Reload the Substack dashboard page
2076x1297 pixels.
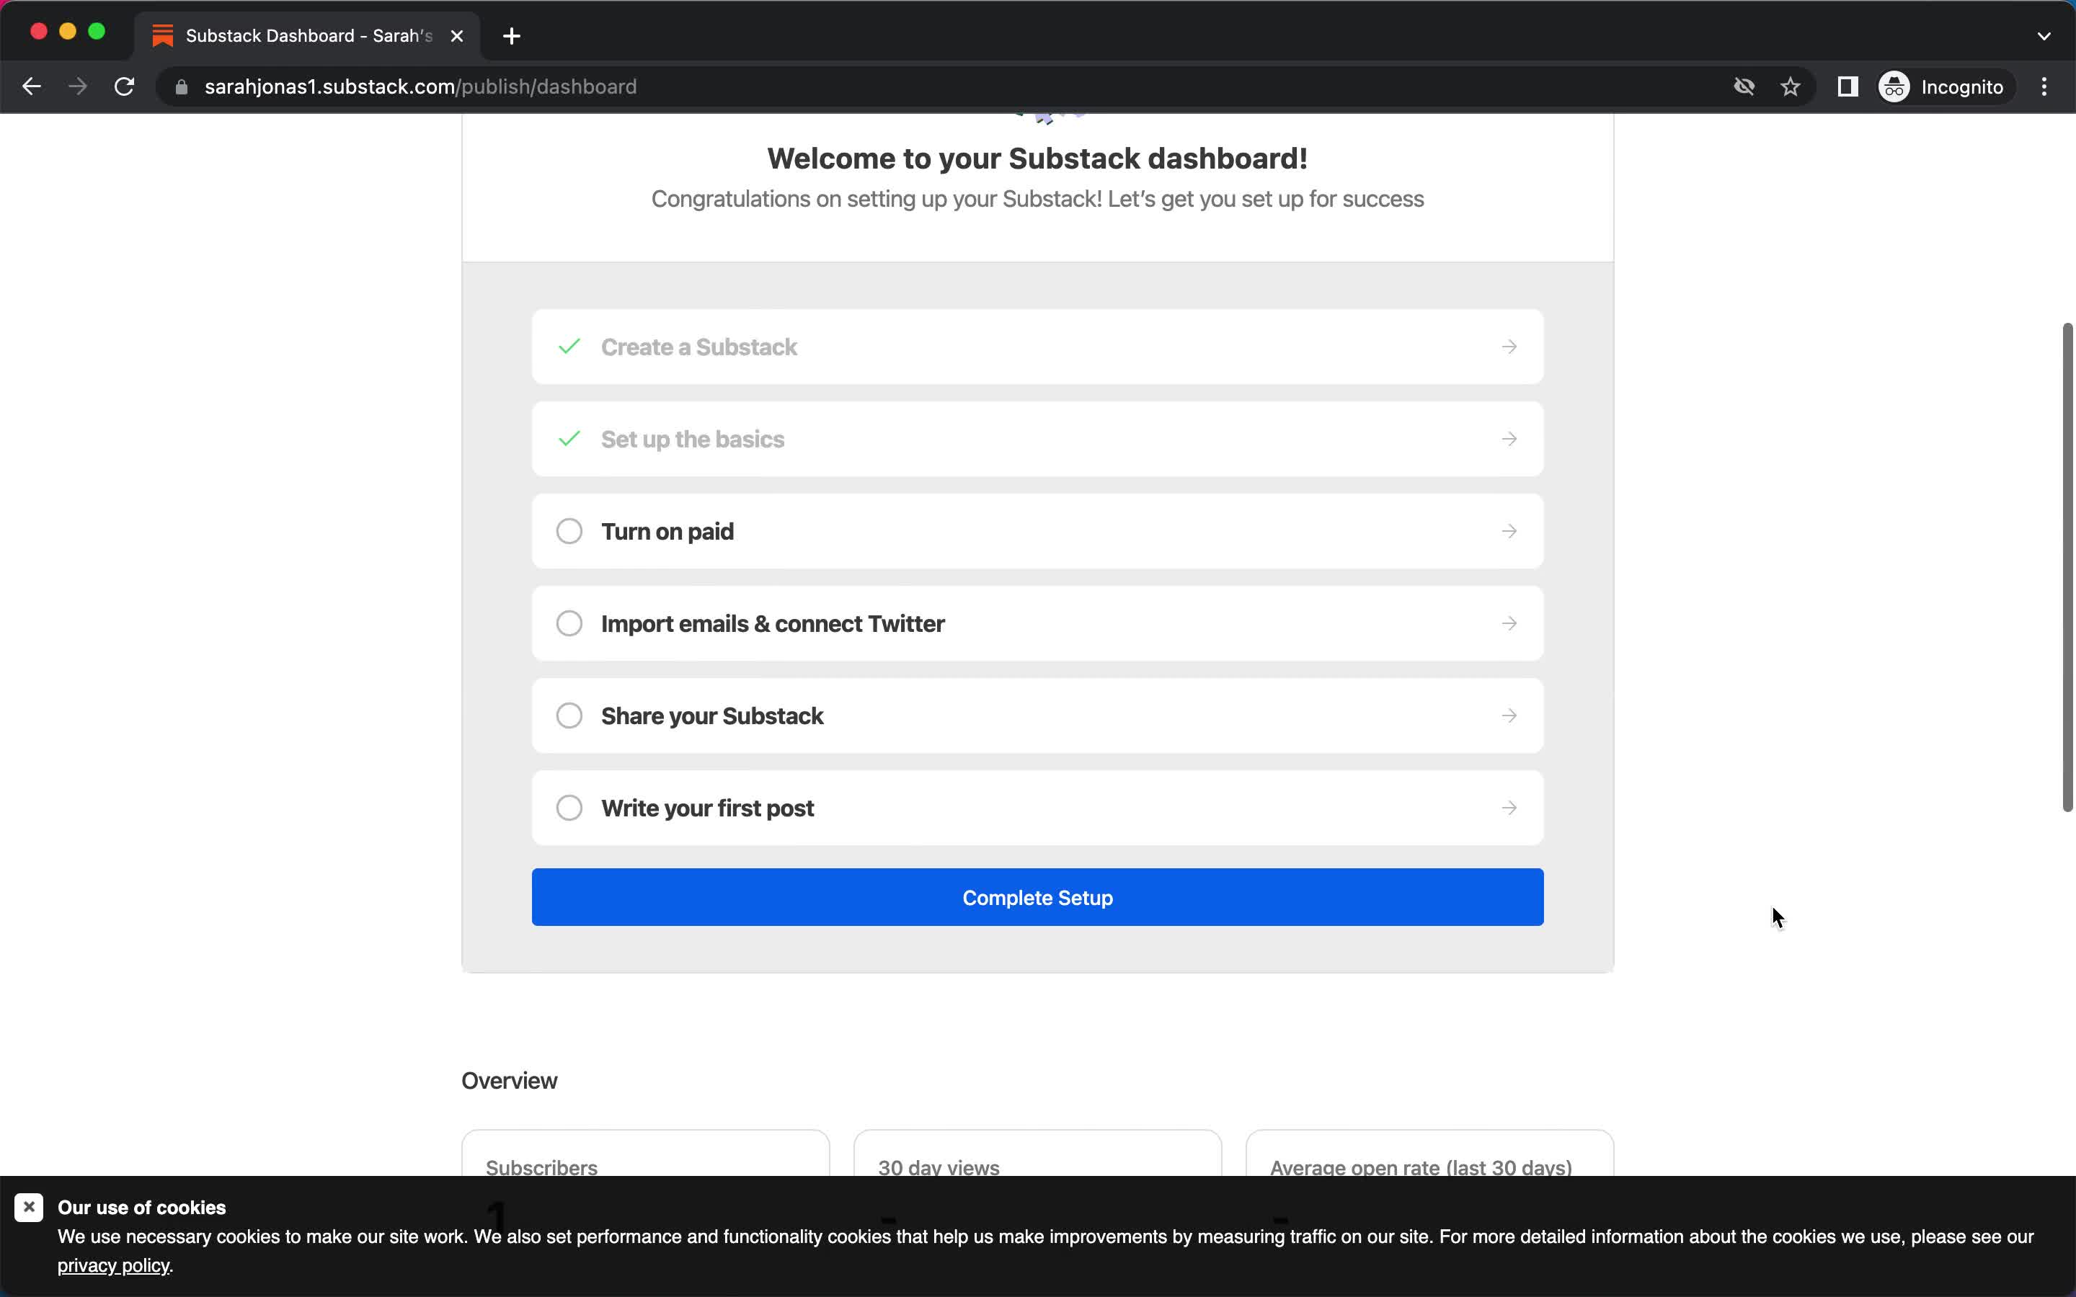click(125, 86)
